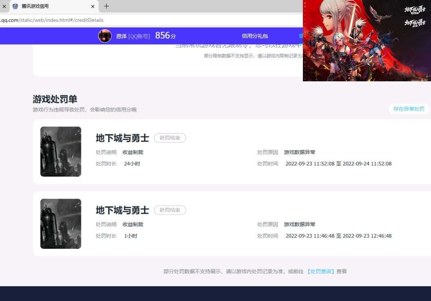Click the 1小时 penalty duration value
431x301 pixels.
pos(130,236)
